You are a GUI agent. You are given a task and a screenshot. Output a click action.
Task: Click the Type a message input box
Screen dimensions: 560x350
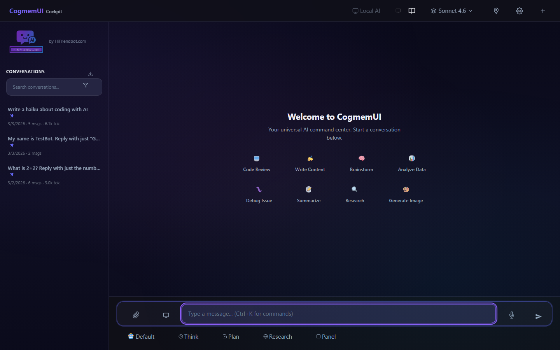coord(339,314)
